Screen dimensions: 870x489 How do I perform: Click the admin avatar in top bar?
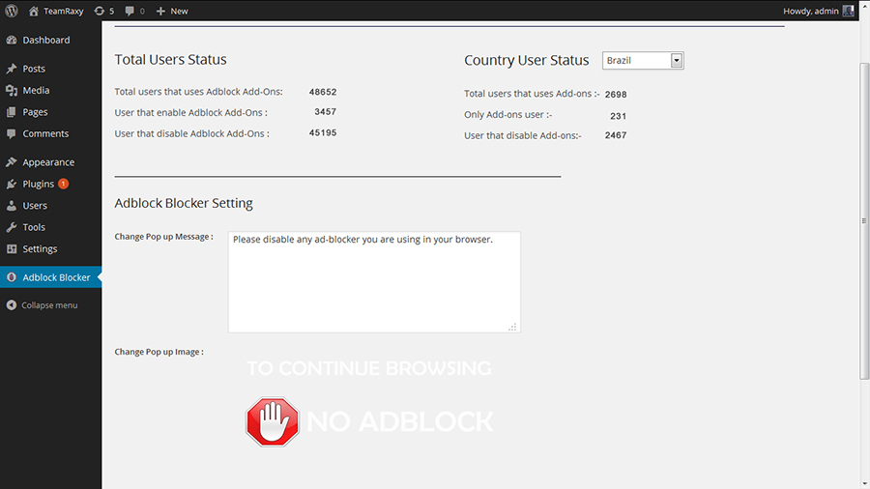coord(848,11)
